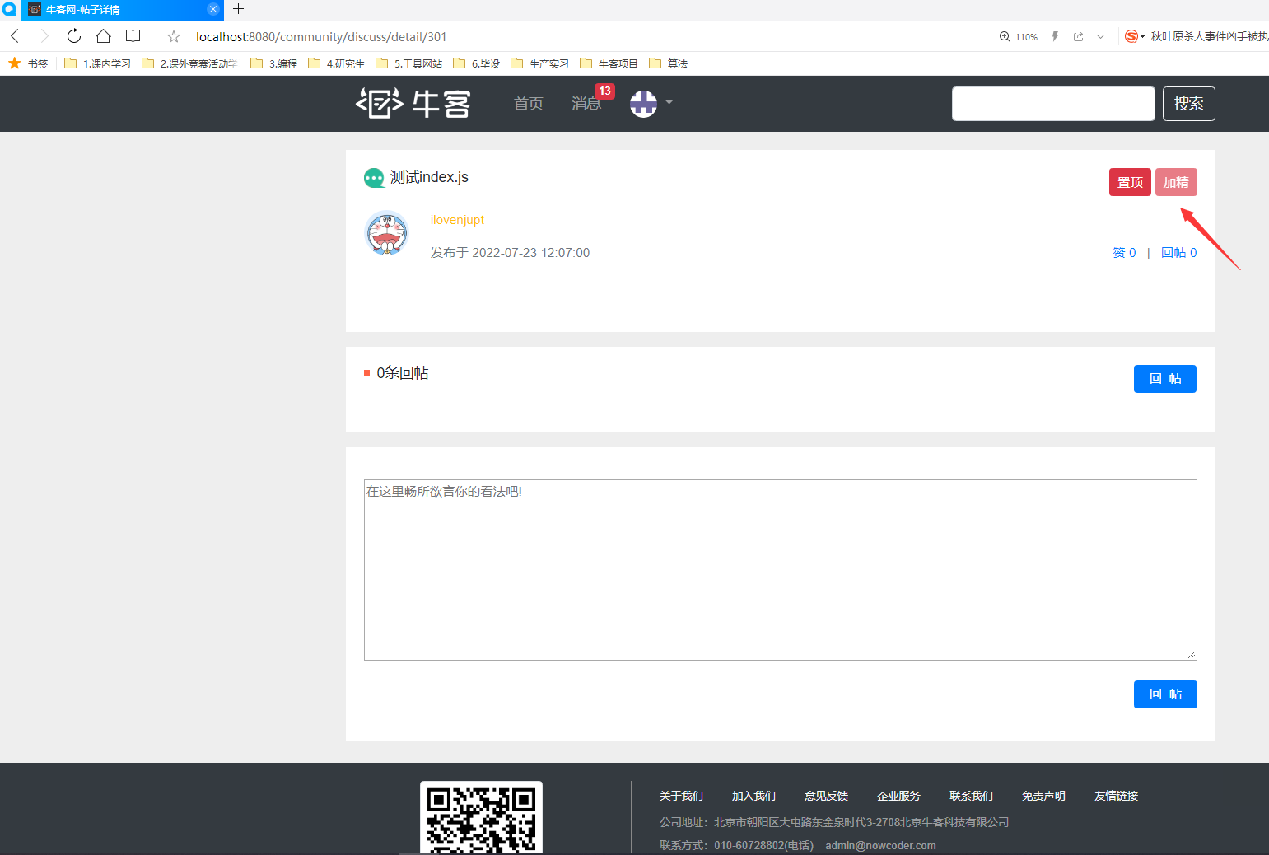Image resolution: width=1269 pixels, height=855 pixels.
Task: Click the share icon in the address bar
Action: 1079,36
